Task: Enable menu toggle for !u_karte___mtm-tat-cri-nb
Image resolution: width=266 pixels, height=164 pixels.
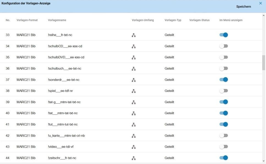Action: (224, 135)
